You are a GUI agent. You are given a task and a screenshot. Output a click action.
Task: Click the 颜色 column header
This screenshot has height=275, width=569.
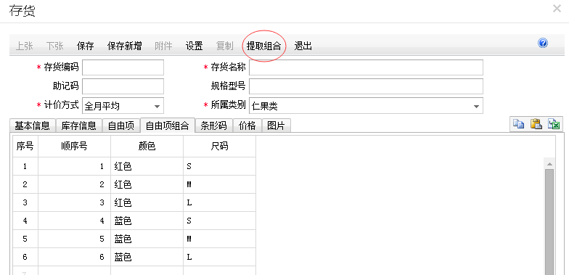tap(147, 147)
